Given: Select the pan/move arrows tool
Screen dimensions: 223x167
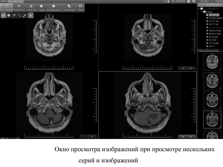Looking at the screenshot, I should point(4,16).
